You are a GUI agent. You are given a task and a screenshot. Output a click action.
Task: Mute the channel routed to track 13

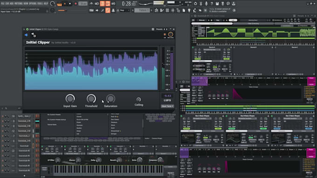click(3, 116)
